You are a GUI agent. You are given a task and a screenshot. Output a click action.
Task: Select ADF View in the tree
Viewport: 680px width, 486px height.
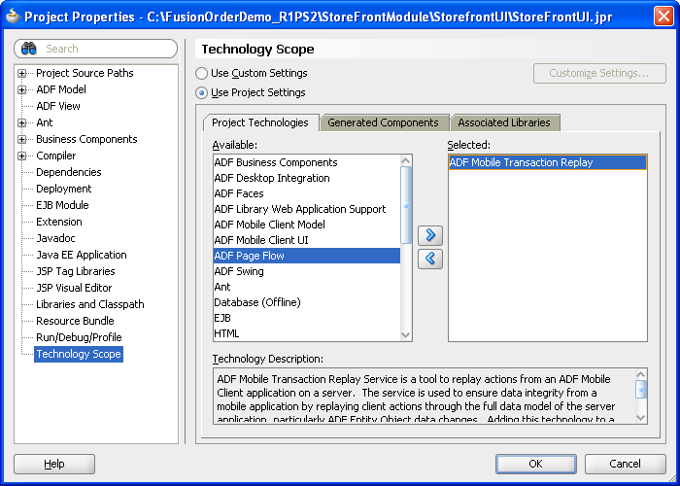click(58, 106)
